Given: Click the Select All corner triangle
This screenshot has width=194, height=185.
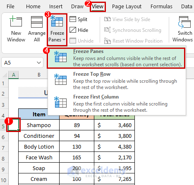Looking at the screenshot, I should (x=5, y=75).
